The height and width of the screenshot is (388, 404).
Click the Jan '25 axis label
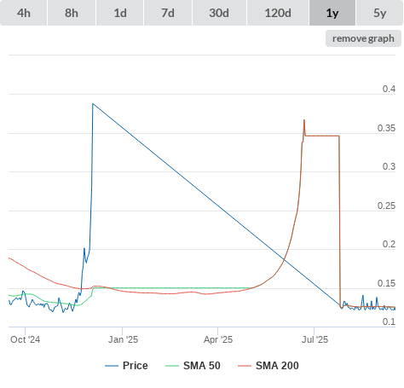tap(123, 339)
